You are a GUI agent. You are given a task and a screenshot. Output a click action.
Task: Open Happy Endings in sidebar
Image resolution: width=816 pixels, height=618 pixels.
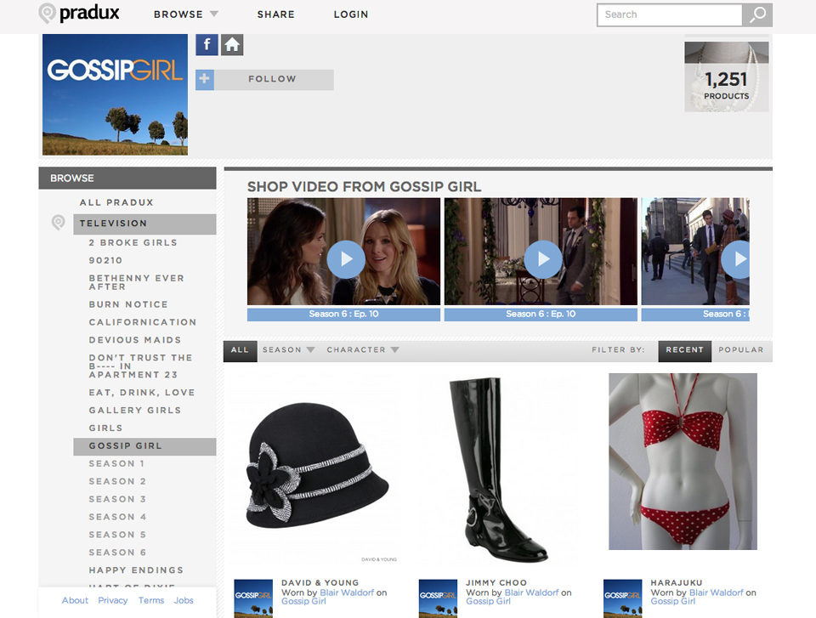click(136, 570)
